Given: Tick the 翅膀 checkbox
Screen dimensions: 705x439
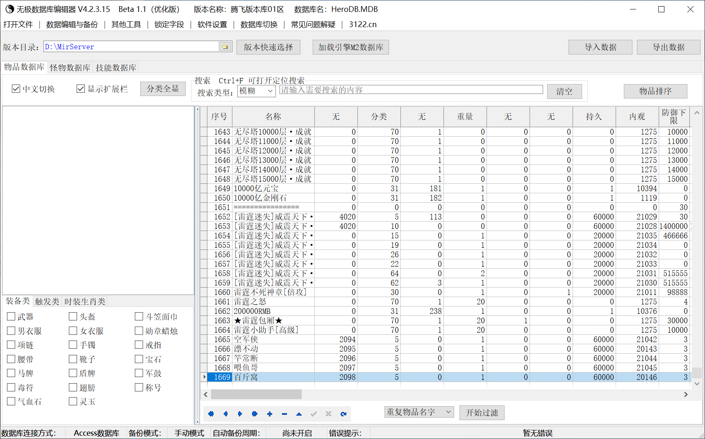Looking at the screenshot, I should pos(73,387).
